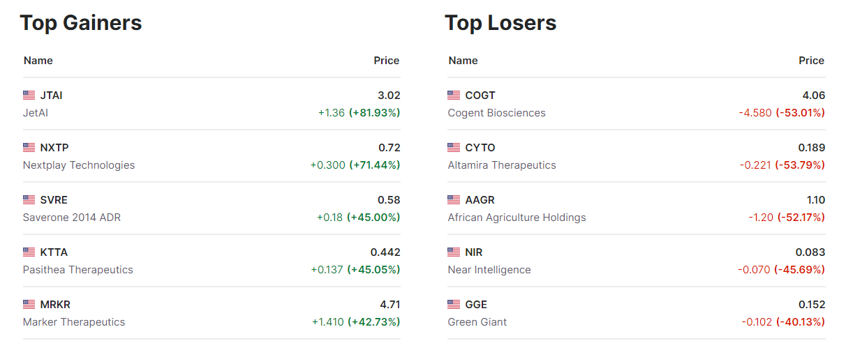This screenshot has width=846, height=357.
Task: Open Nextplay Technologies company page
Action: click(x=79, y=165)
